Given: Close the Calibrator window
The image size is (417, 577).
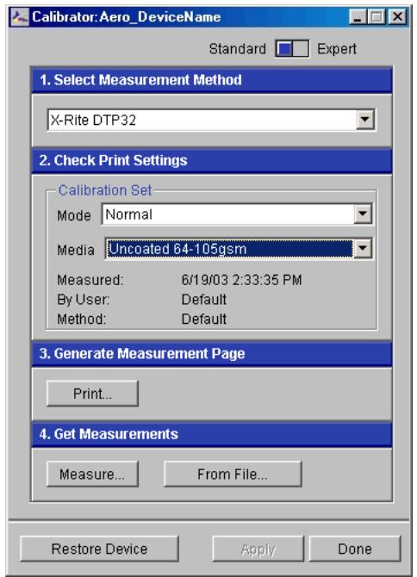Looking at the screenshot, I should (398, 17).
